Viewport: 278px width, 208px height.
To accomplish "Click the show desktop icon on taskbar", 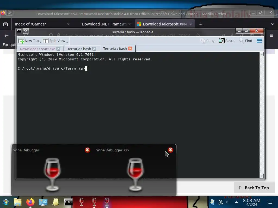I will pyautogui.click(x=270, y=202).
